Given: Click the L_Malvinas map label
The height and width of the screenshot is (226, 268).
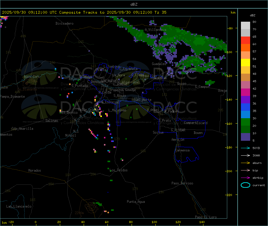Looking at the screenshot, I should click(117, 110).
